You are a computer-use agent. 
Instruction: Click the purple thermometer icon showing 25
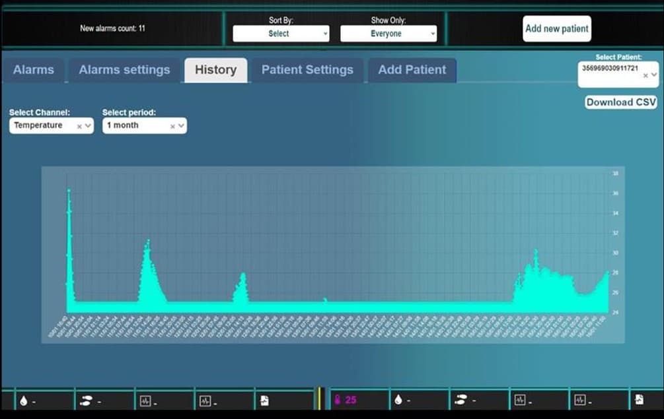click(x=338, y=400)
